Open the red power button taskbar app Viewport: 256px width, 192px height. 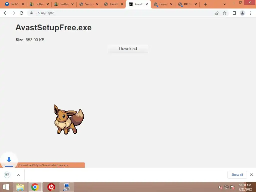51,187
